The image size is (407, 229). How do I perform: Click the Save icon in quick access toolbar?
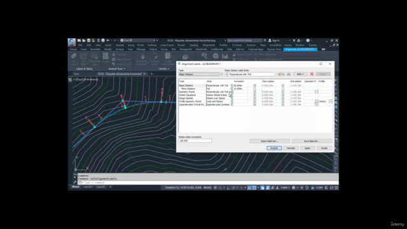(x=88, y=41)
